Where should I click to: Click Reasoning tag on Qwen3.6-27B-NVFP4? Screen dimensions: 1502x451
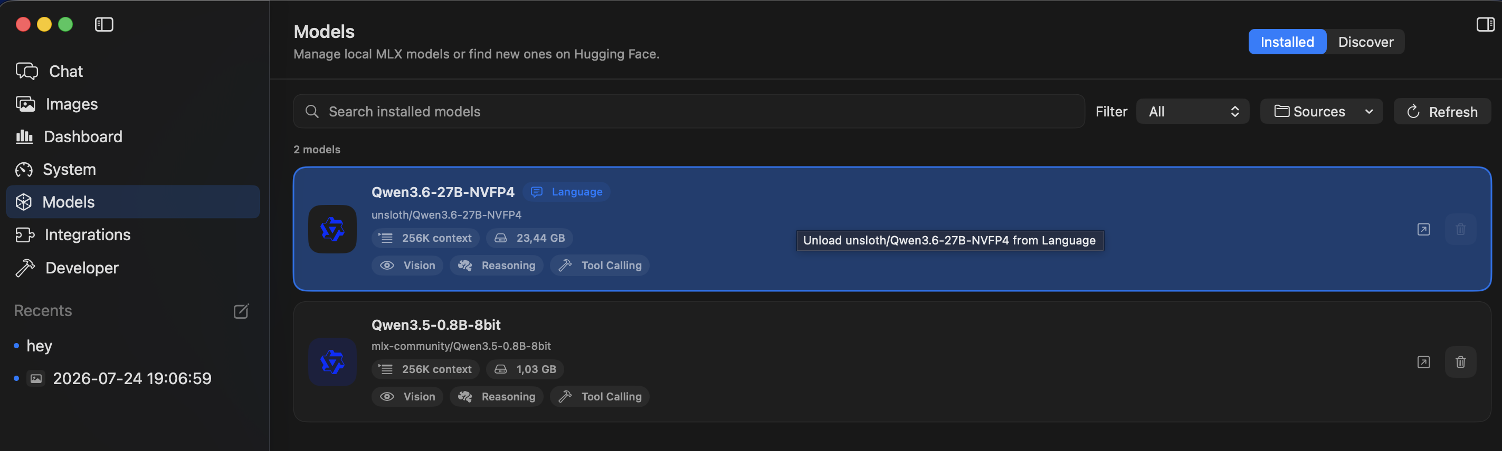[496, 266]
